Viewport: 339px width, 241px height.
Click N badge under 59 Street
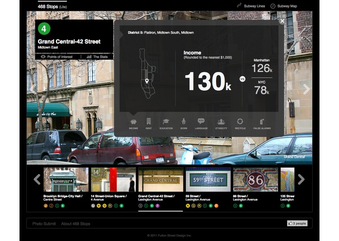[188, 206]
